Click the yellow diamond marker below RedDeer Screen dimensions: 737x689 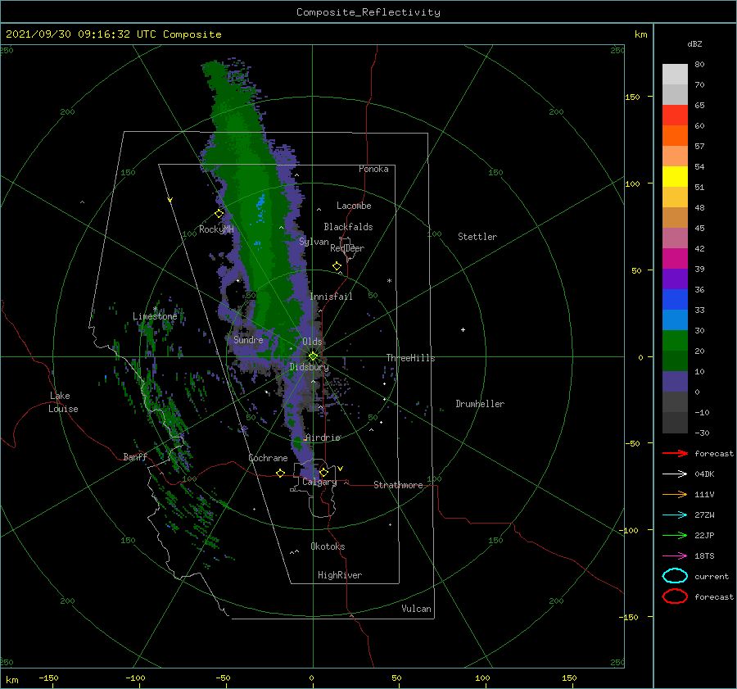[337, 265]
